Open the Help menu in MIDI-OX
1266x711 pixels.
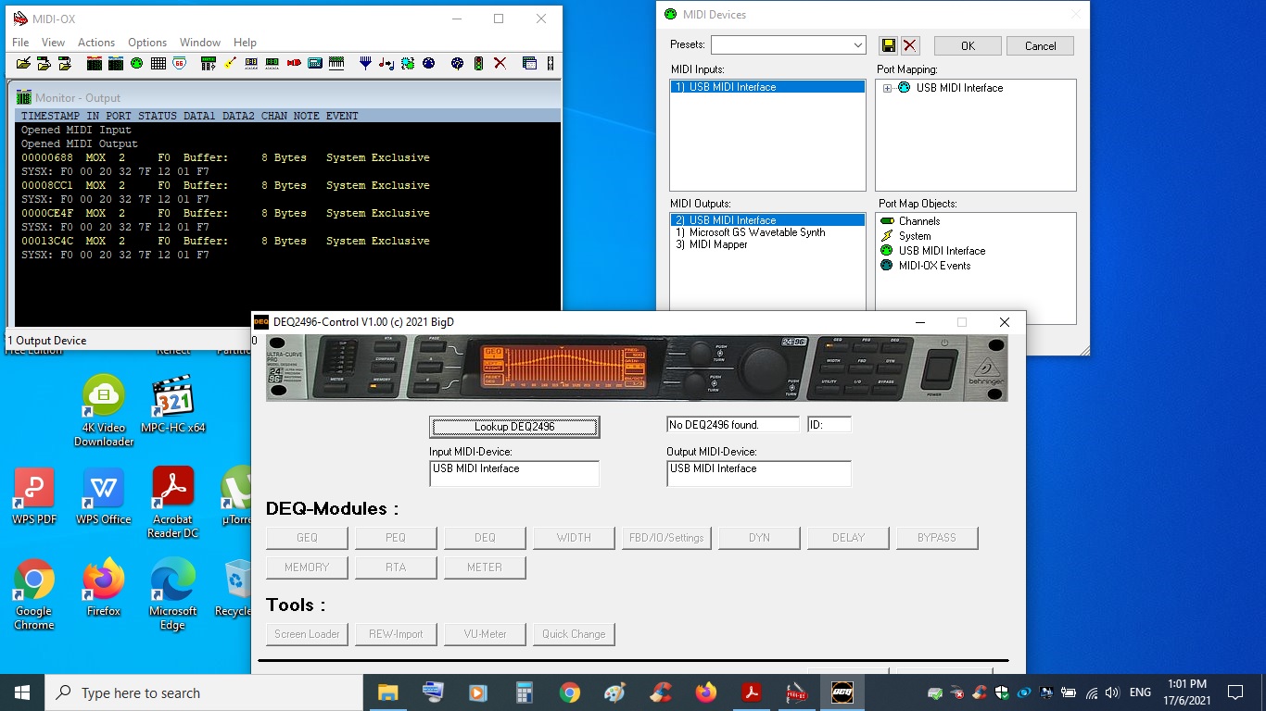tap(245, 43)
